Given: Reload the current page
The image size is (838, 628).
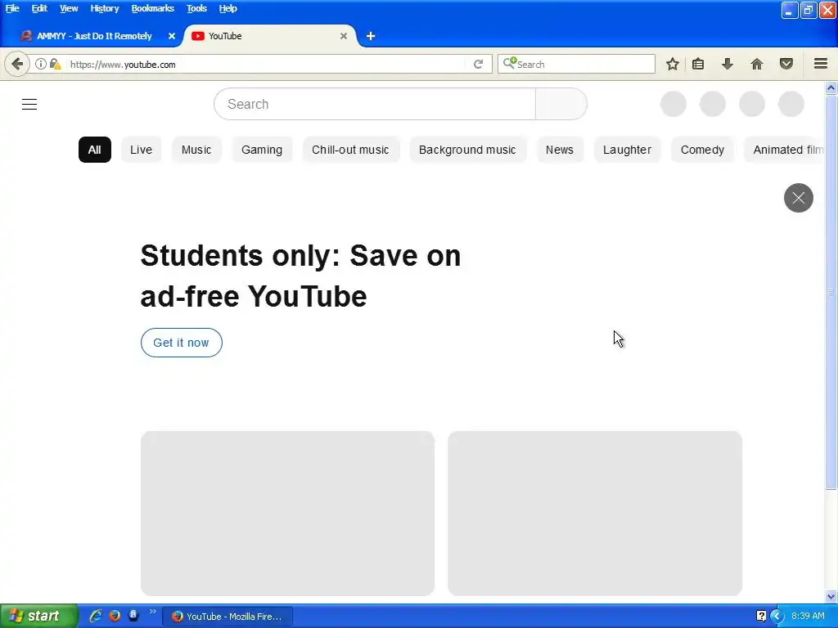Looking at the screenshot, I should (478, 64).
